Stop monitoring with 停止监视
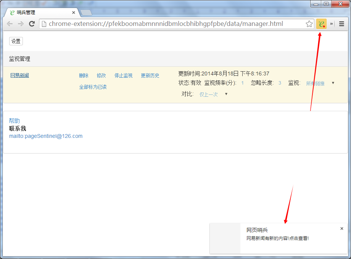This screenshot has width=351, height=259. [123, 76]
